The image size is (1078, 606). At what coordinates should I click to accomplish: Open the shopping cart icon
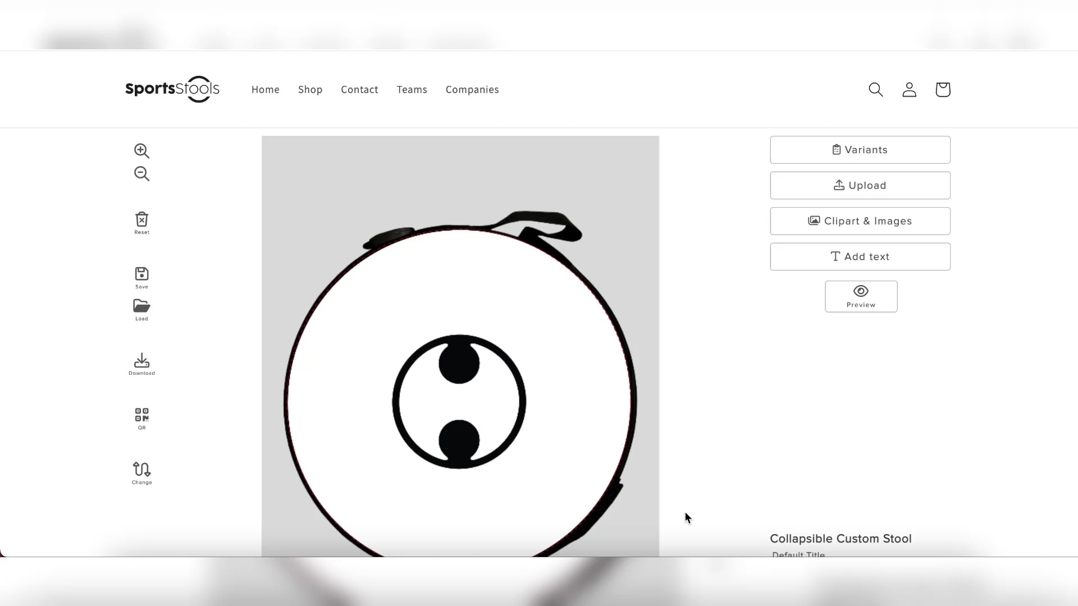coord(943,90)
